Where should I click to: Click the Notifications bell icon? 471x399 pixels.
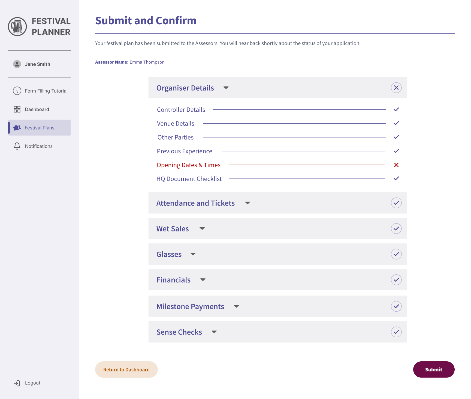pos(17,146)
